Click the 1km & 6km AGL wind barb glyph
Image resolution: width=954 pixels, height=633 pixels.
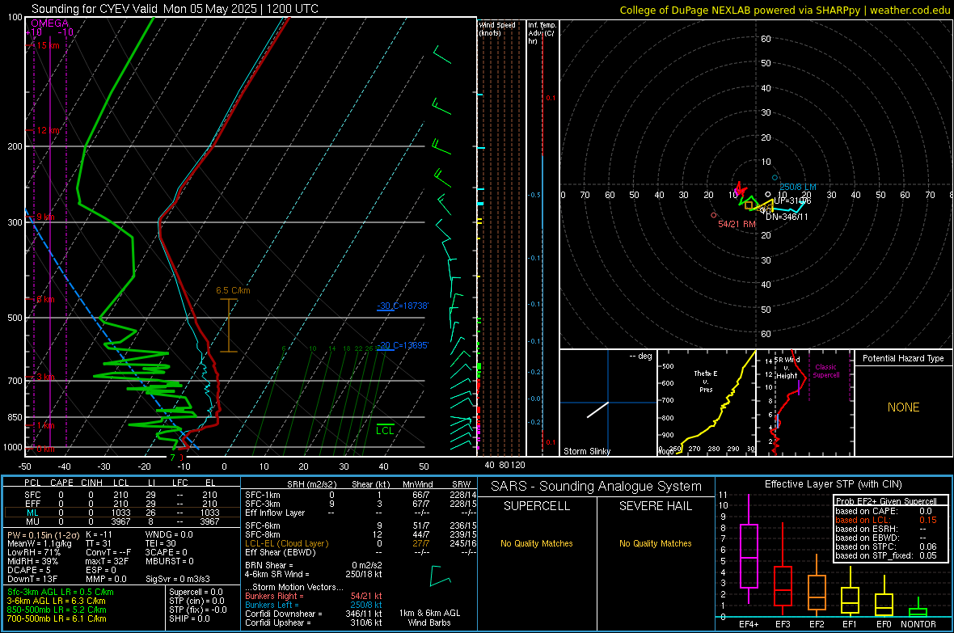(x=440, y=576)
